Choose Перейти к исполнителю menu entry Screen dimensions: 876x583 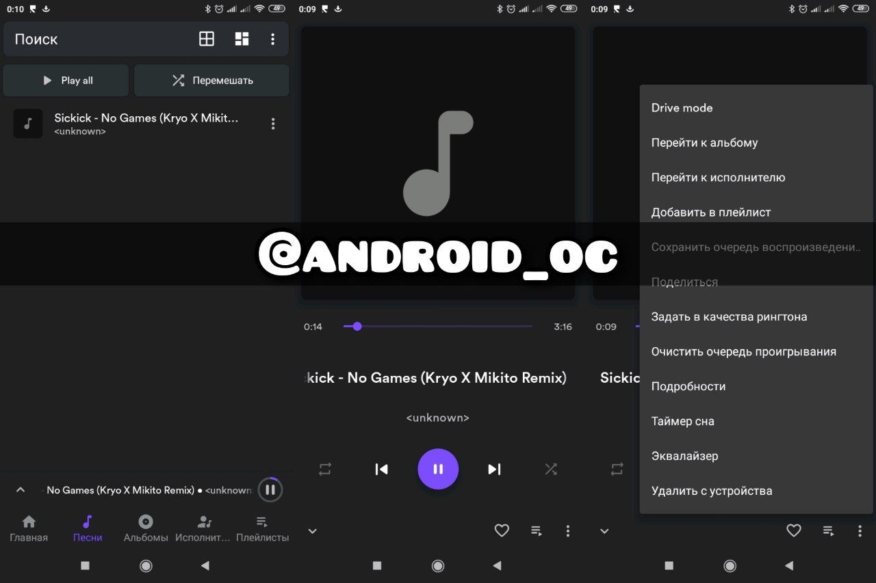tap(756, 178)
